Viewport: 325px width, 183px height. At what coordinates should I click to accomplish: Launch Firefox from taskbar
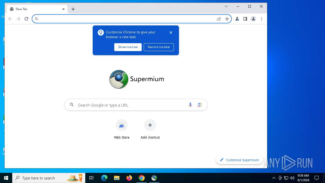129,178
